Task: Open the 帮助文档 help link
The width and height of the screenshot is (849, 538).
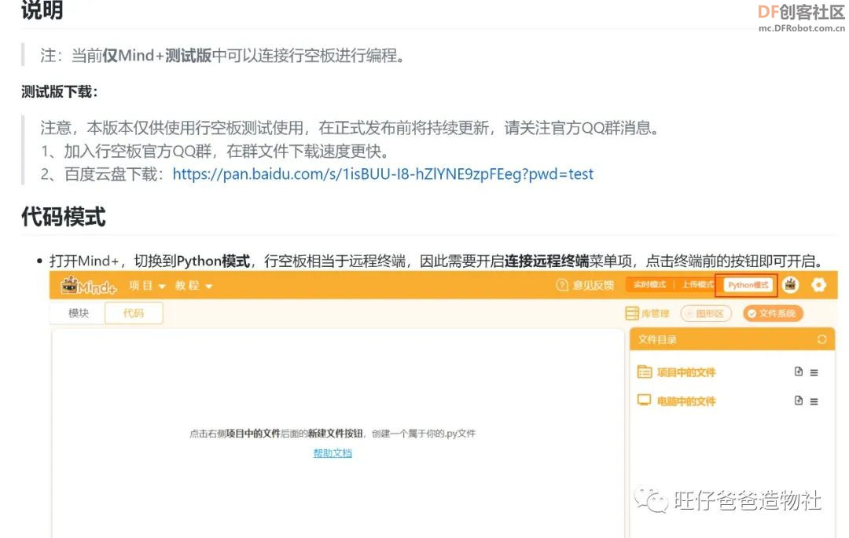Action: [333, 453]
